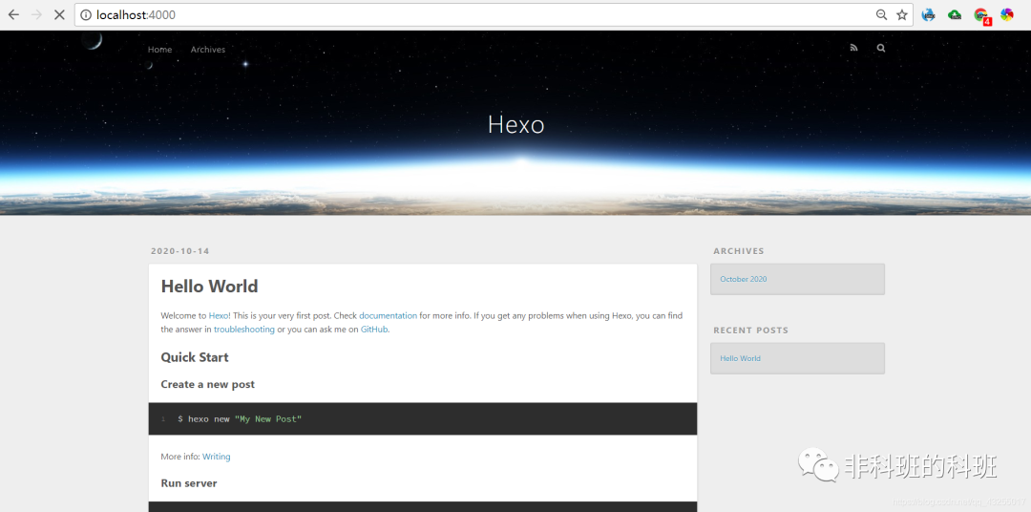Select the RECENT POSTS sidebar heading
The height and width of the screenshot is (512, 1031).
750,331
